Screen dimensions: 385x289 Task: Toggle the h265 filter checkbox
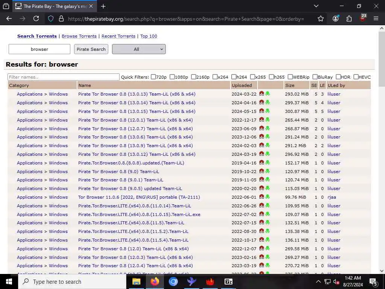[x=271, y=77]
